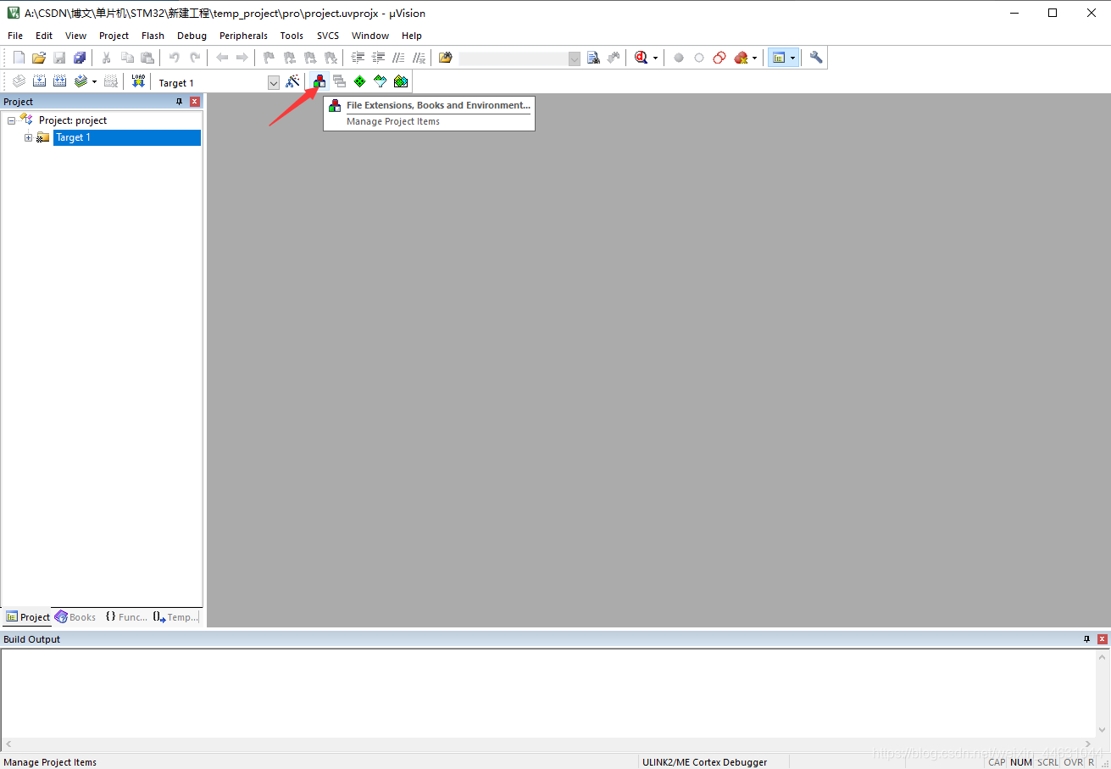Open the Target 1 selection dropdown

click(x=274, y=83)
